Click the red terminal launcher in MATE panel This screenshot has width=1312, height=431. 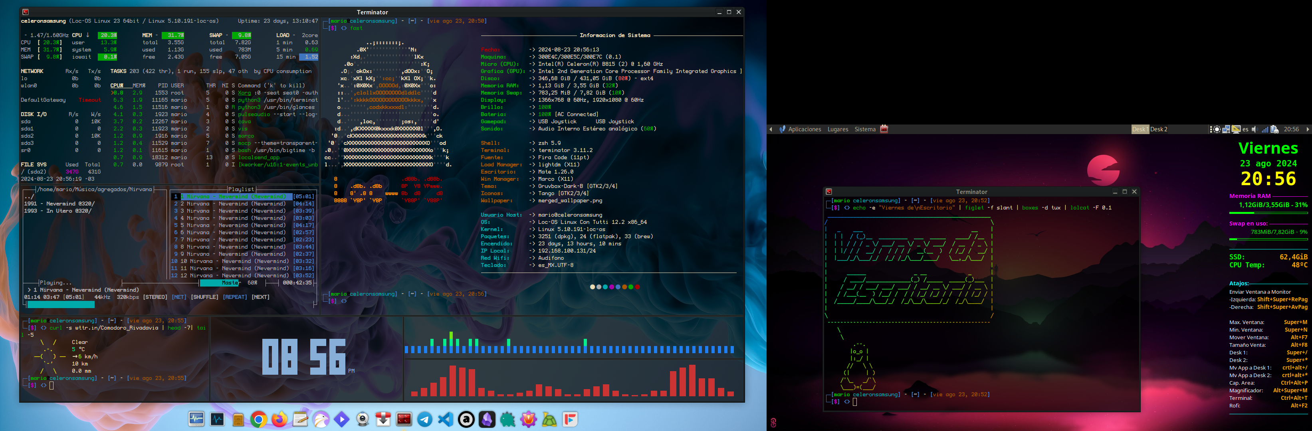pos(884,129)
